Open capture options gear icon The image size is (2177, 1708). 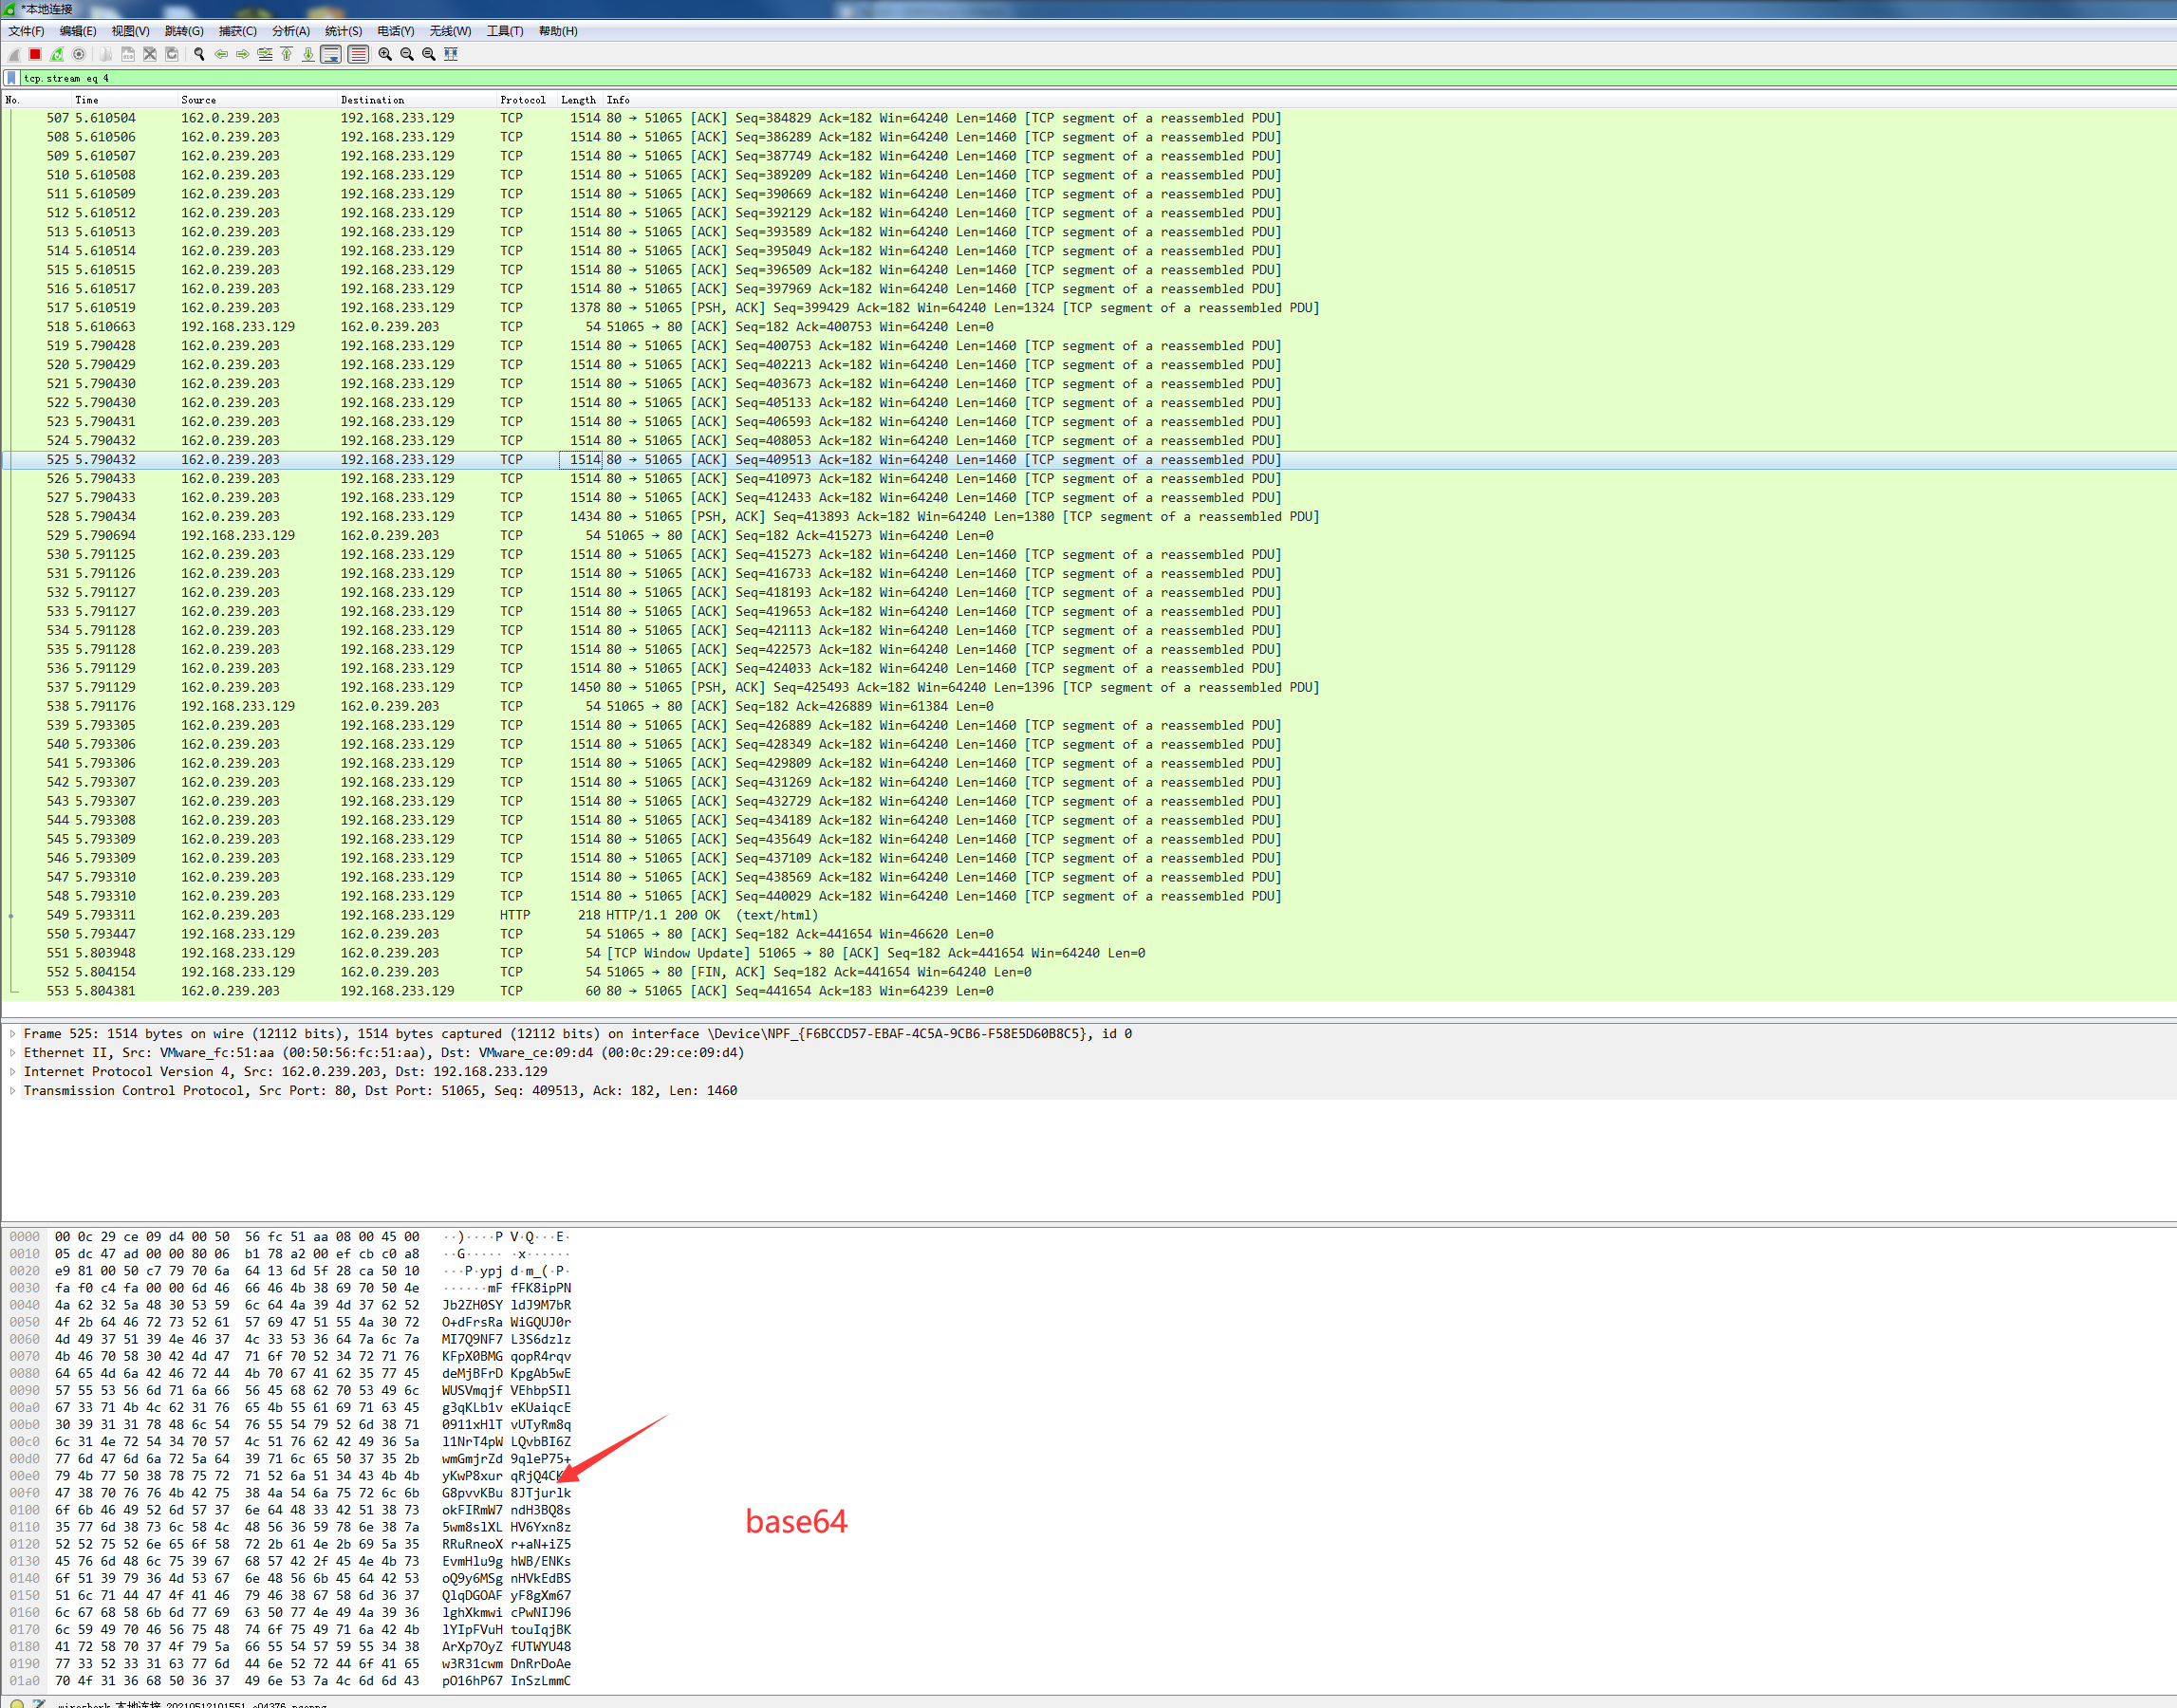[79, 54]
